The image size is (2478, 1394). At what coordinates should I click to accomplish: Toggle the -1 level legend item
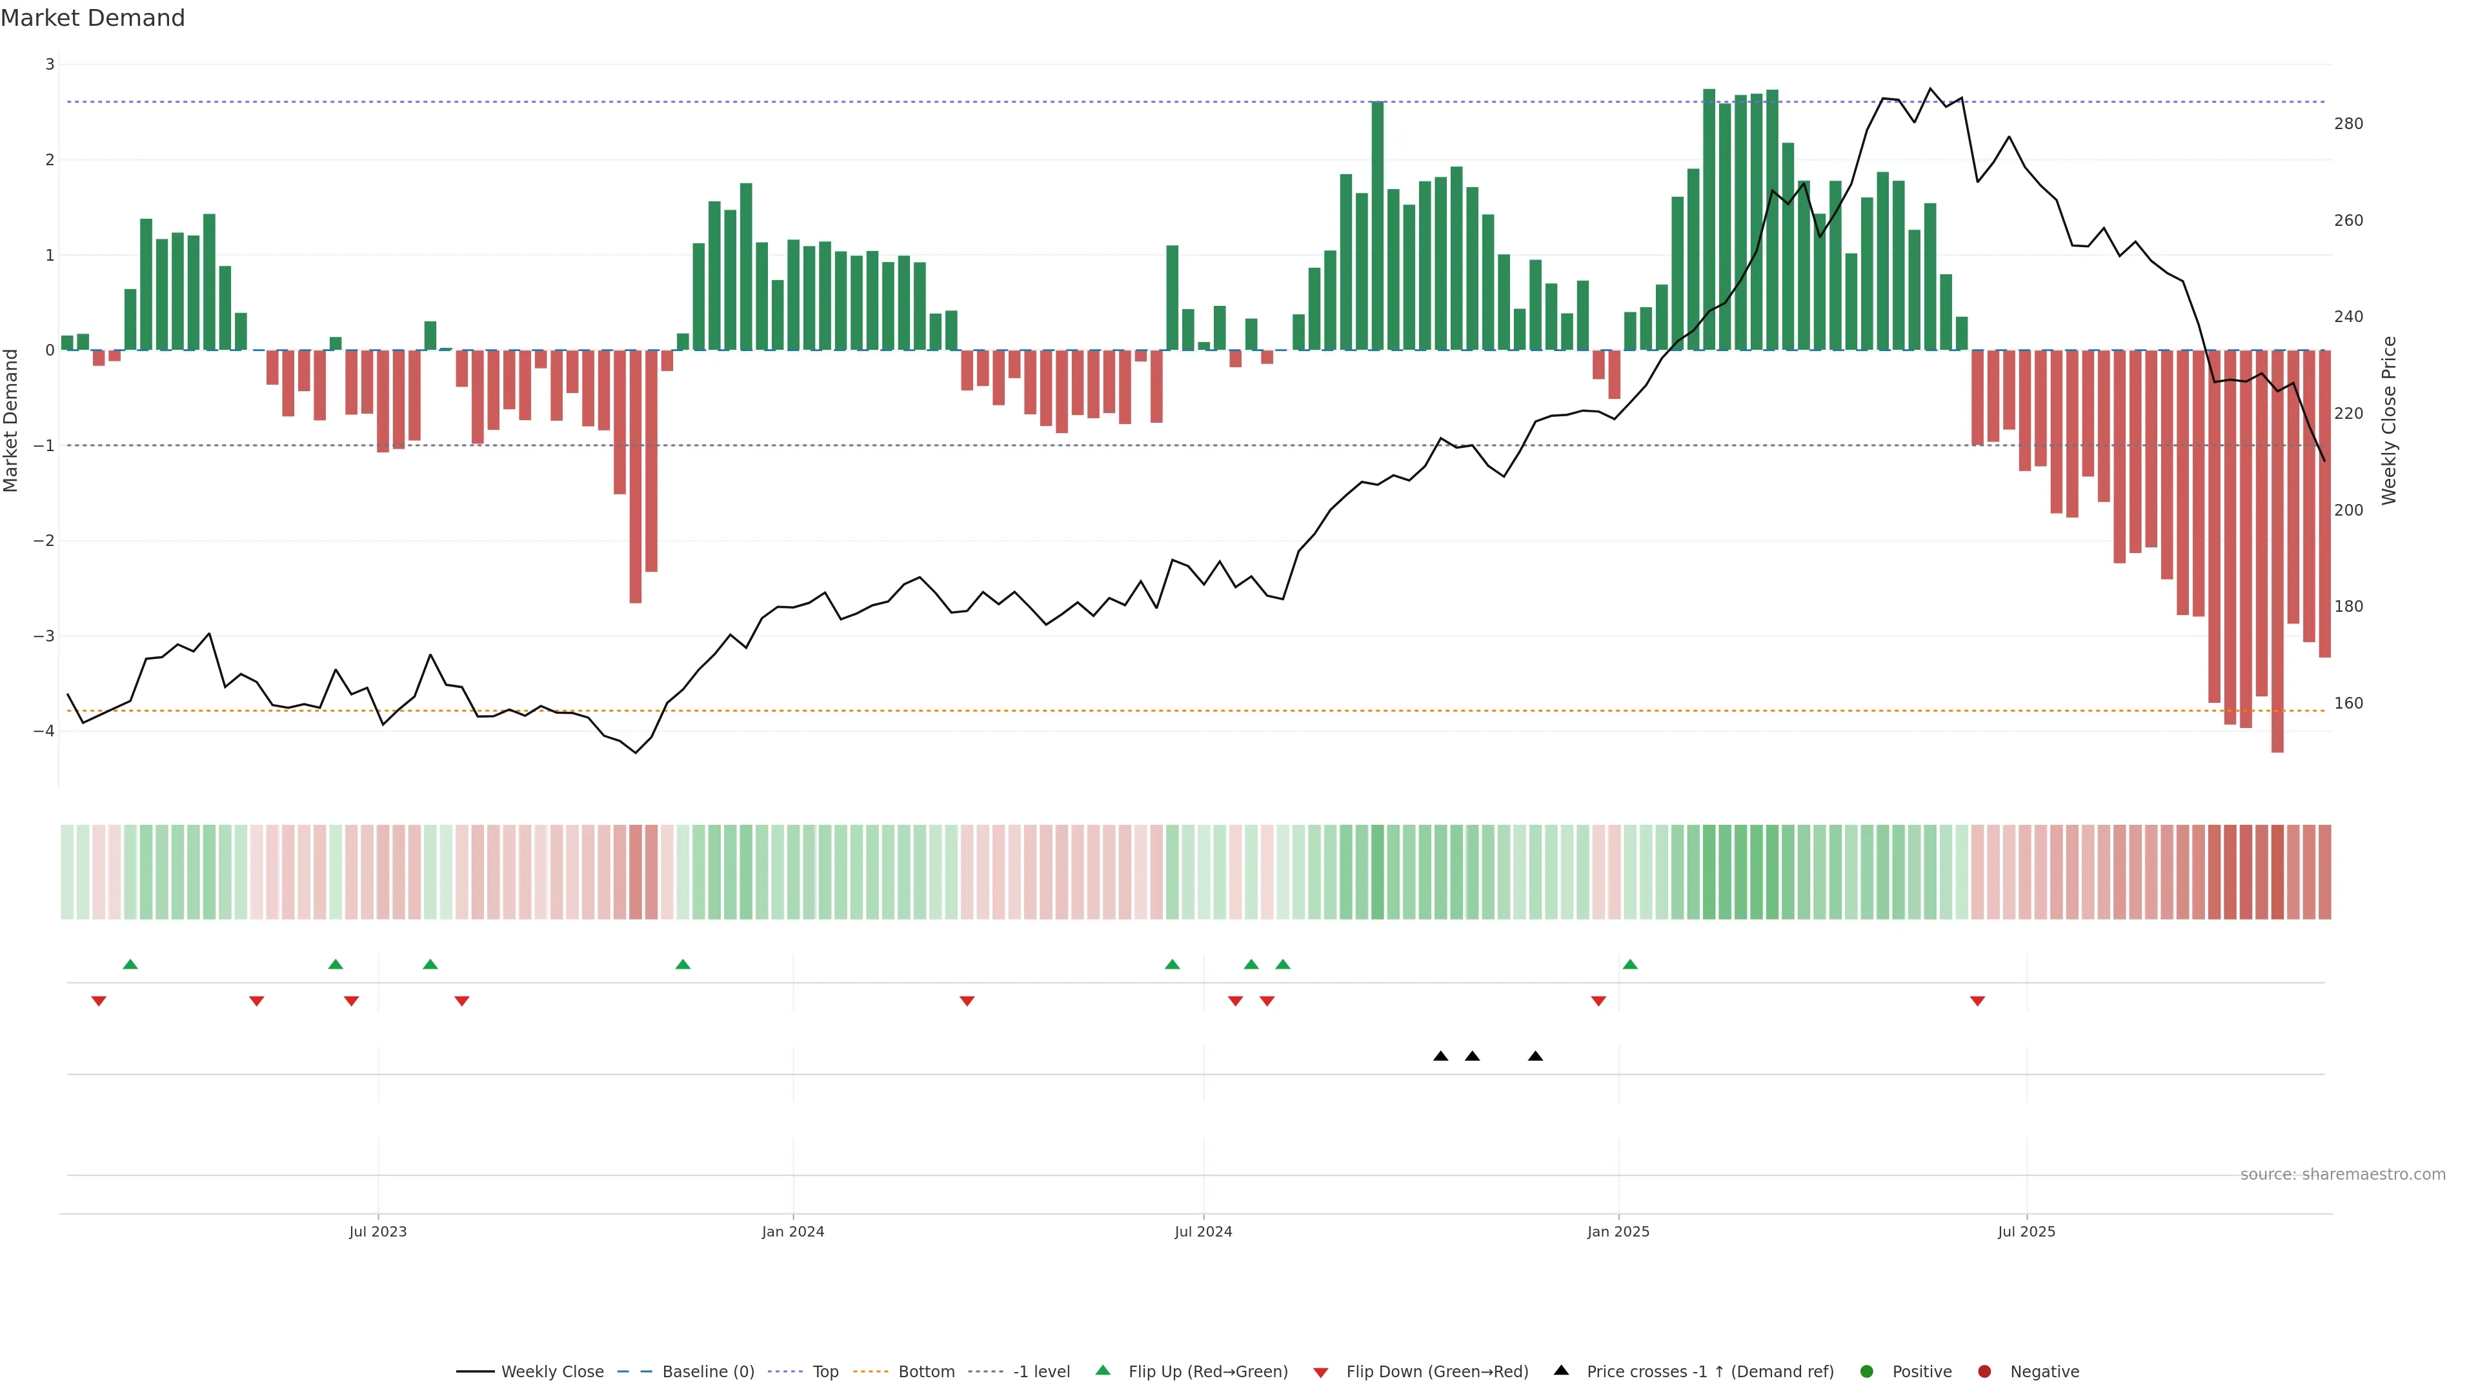click(1041, 1372)
